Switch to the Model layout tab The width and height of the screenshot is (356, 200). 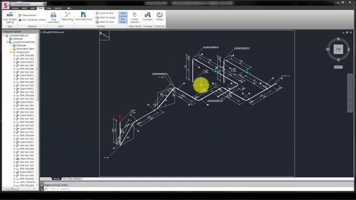click(x=57, y=179)
